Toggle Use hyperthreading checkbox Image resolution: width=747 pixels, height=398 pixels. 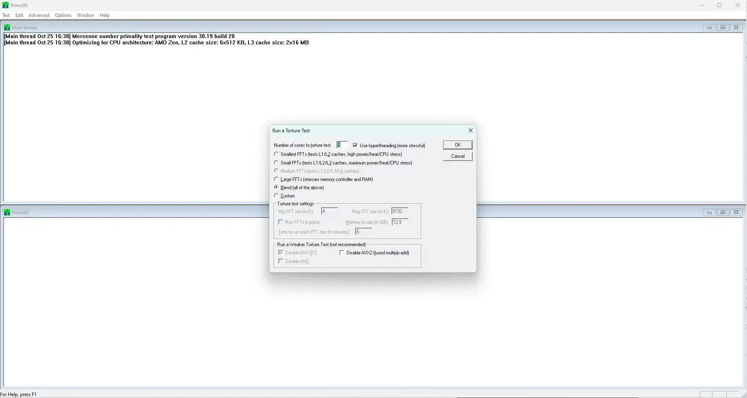[355, 145]
